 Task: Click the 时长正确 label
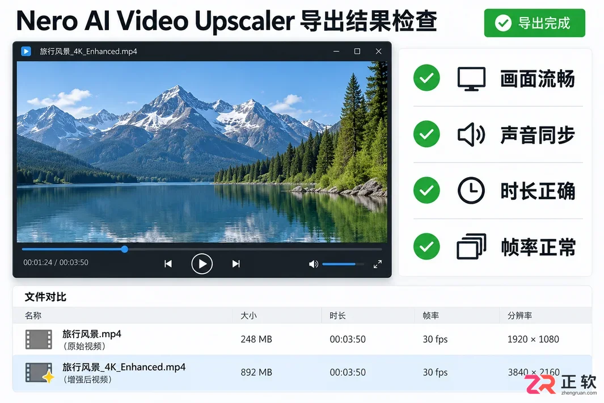537,191
